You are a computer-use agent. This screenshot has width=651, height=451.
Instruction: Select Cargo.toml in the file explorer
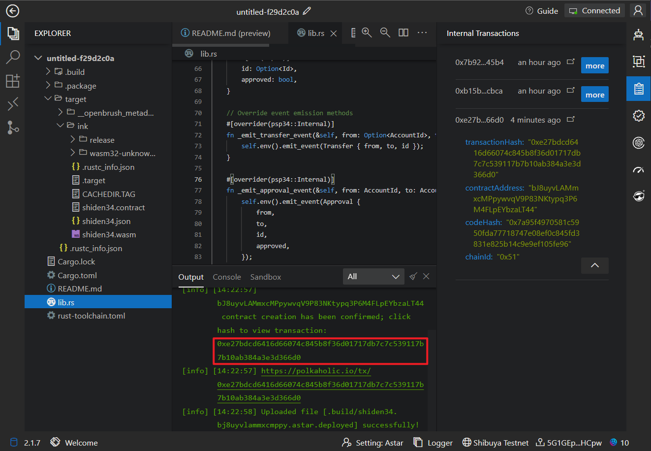coord(77,275)
